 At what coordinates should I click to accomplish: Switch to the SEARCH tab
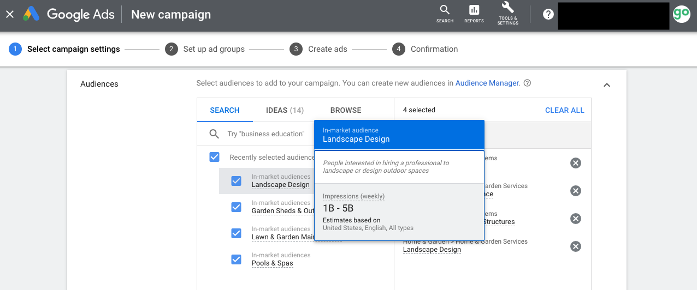pyautogui.click(x=225, y=110)
